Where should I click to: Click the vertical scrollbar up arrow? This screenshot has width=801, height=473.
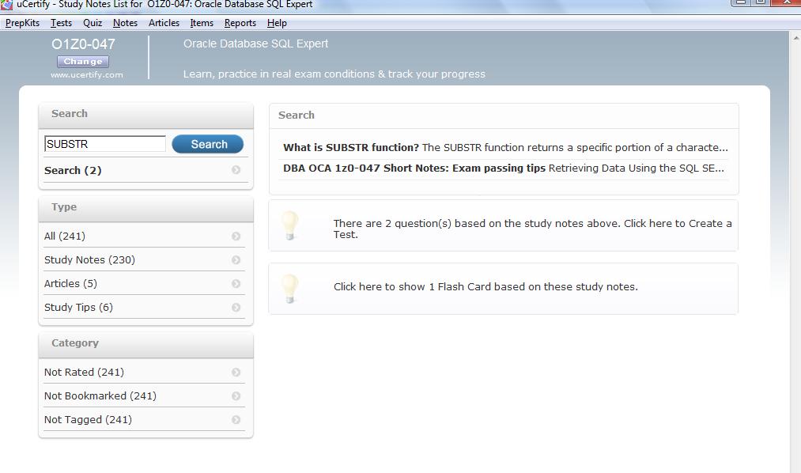[x=796, y=38]
